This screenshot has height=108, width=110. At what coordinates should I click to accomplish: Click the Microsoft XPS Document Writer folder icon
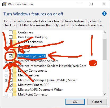[15, 90]
